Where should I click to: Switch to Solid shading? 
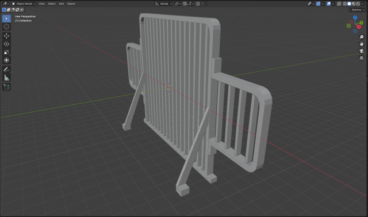(349, 4)
